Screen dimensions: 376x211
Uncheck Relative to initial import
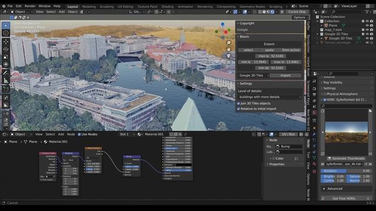tap(239, 109)
